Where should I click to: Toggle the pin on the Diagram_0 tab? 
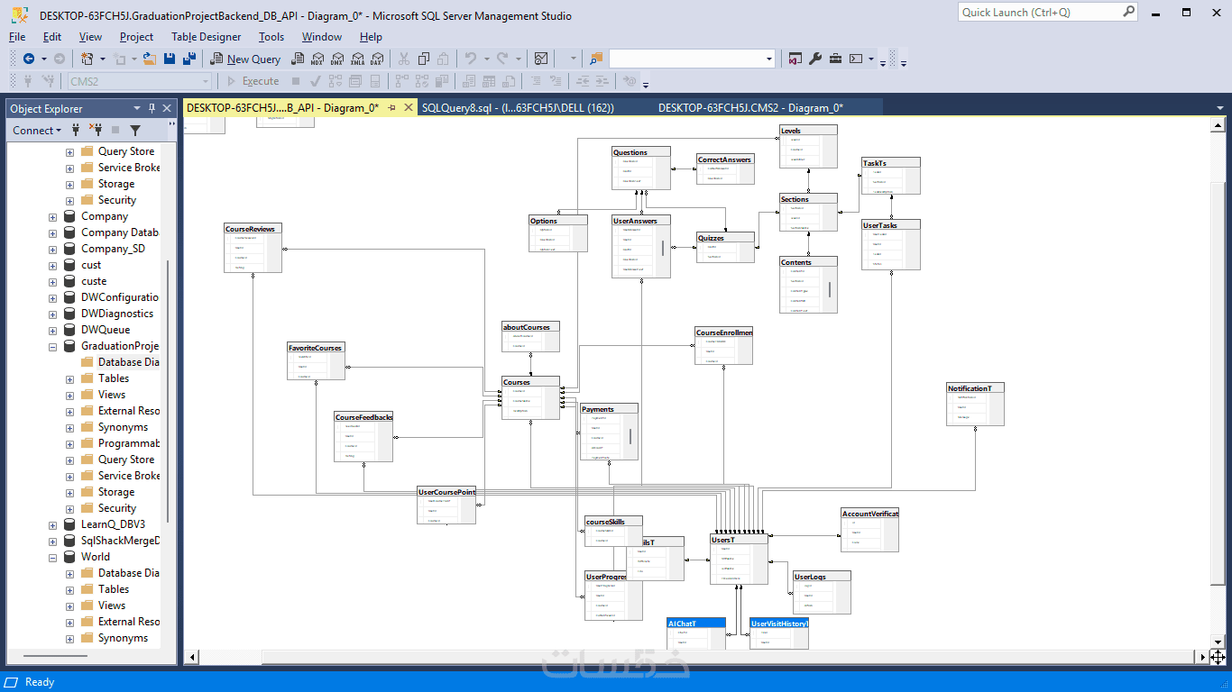[x=392, y=108]
